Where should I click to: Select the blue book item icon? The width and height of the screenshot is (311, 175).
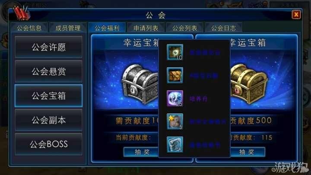coord(175,144)
